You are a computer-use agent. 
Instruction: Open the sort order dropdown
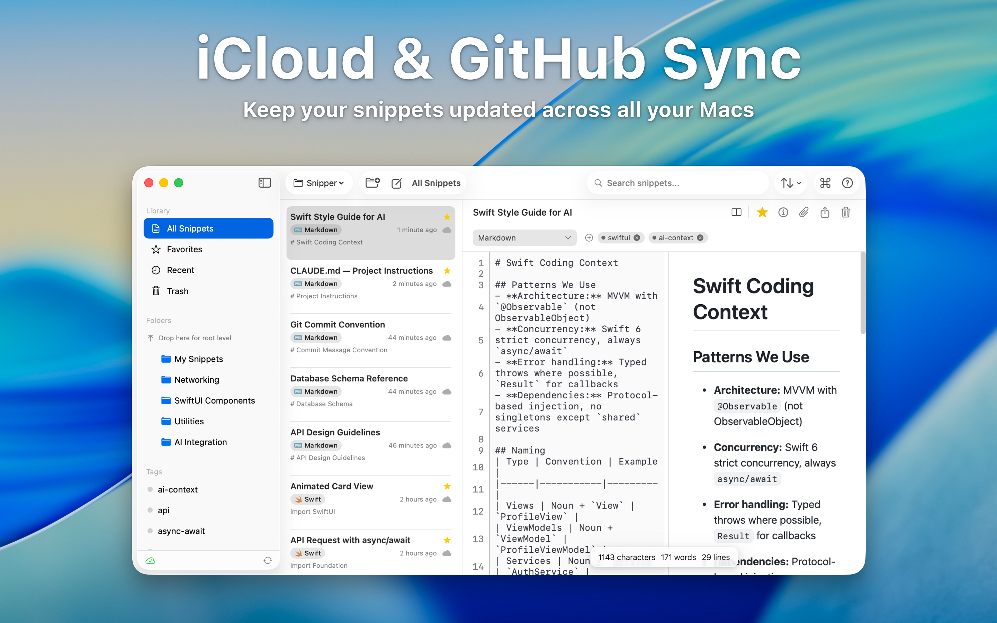(791, 183)
